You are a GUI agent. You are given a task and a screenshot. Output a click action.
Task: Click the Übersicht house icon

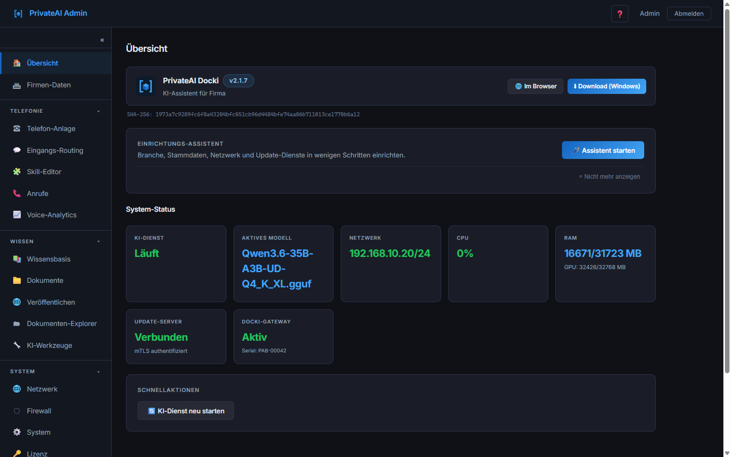coord(17,63)
